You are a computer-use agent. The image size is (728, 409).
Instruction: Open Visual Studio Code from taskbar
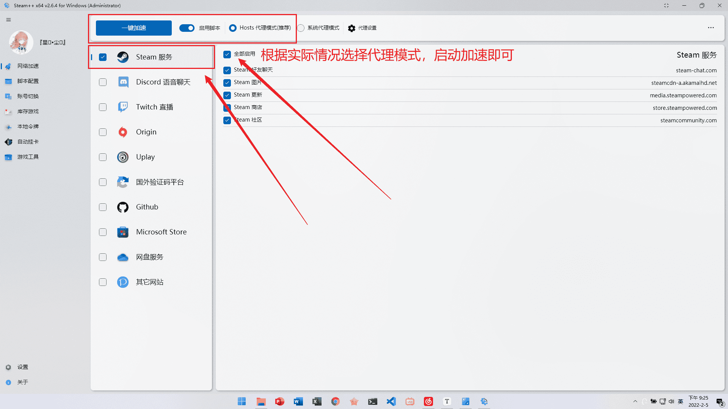click(391, 401)
